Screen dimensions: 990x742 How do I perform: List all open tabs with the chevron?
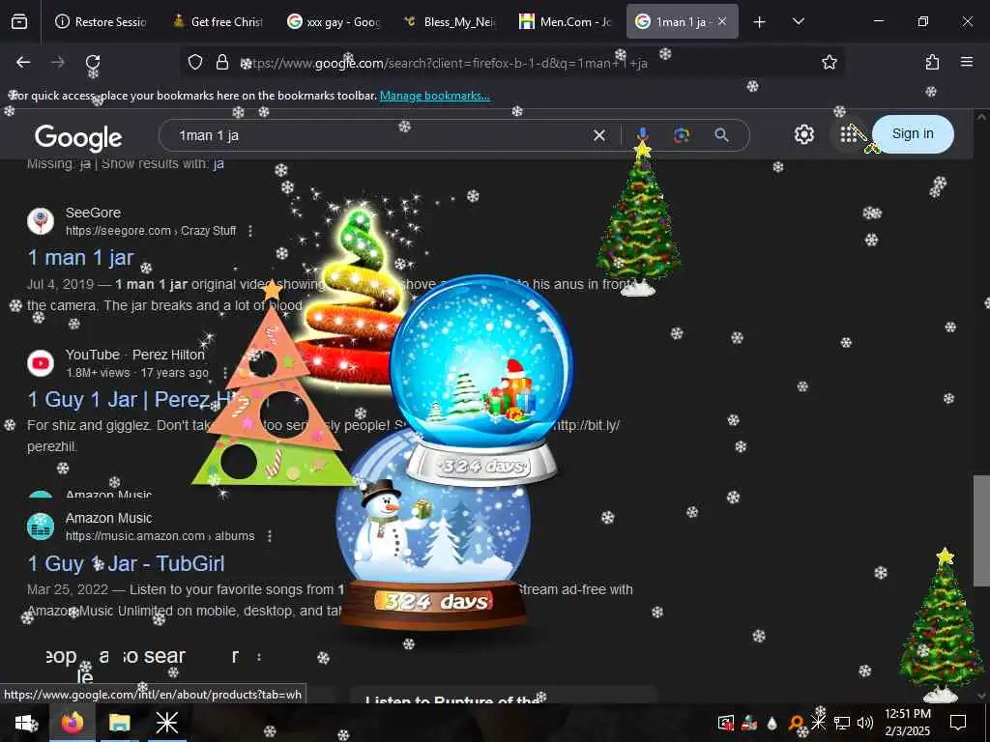pyautogui.click(x=798, y=21)
